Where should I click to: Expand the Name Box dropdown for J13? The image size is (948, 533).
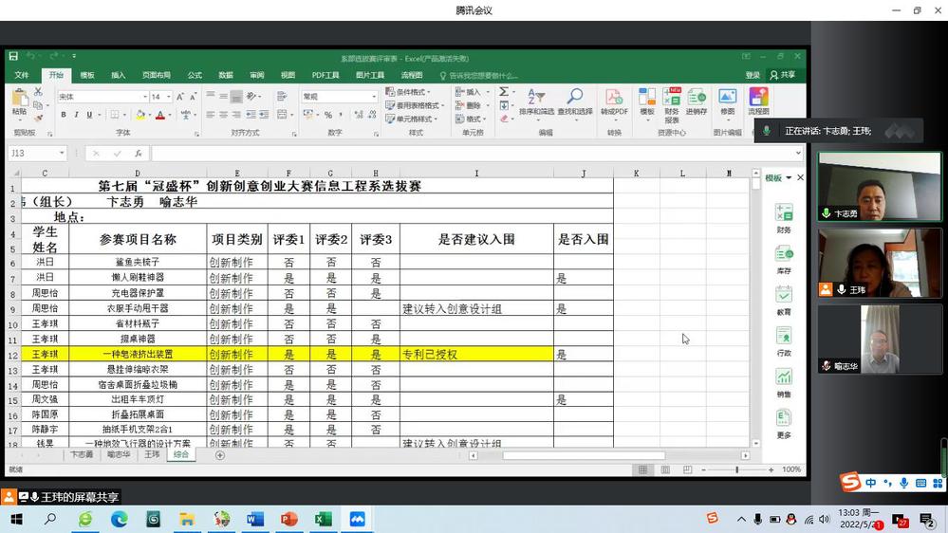(x=62, y=153)
